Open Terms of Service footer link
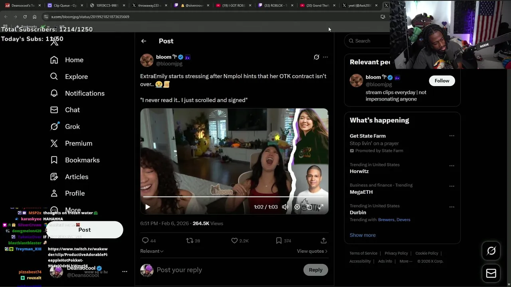 point(363,253)
